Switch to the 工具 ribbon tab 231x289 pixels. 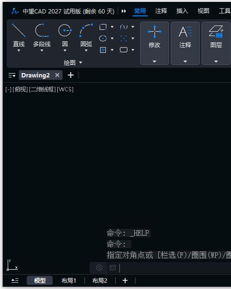pyautogui.click(x=225, y=11)
